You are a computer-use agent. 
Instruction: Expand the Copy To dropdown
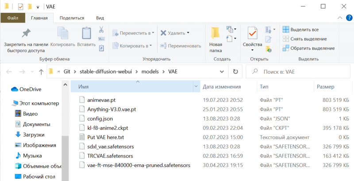(x=132, y=45)
